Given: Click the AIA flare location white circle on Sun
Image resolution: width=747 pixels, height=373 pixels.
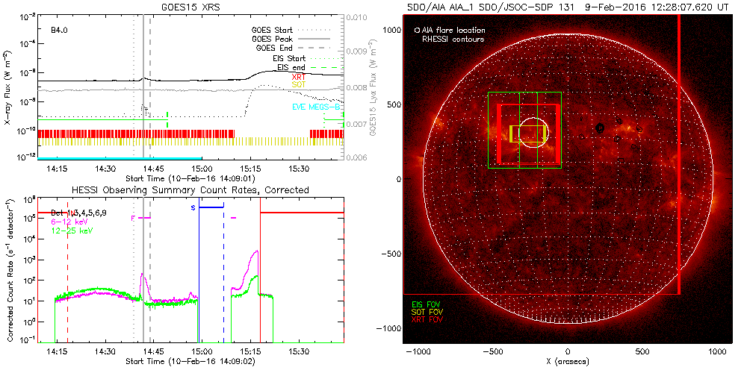Looking at the screenshot, I should (x=533, y=134).
